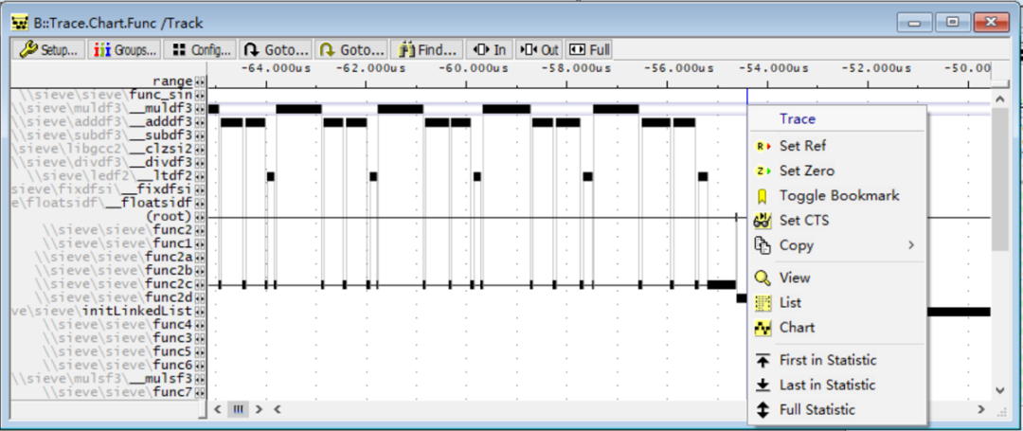
Task: Choose Set Zero from context menu
Action: (x=806, y=171)
